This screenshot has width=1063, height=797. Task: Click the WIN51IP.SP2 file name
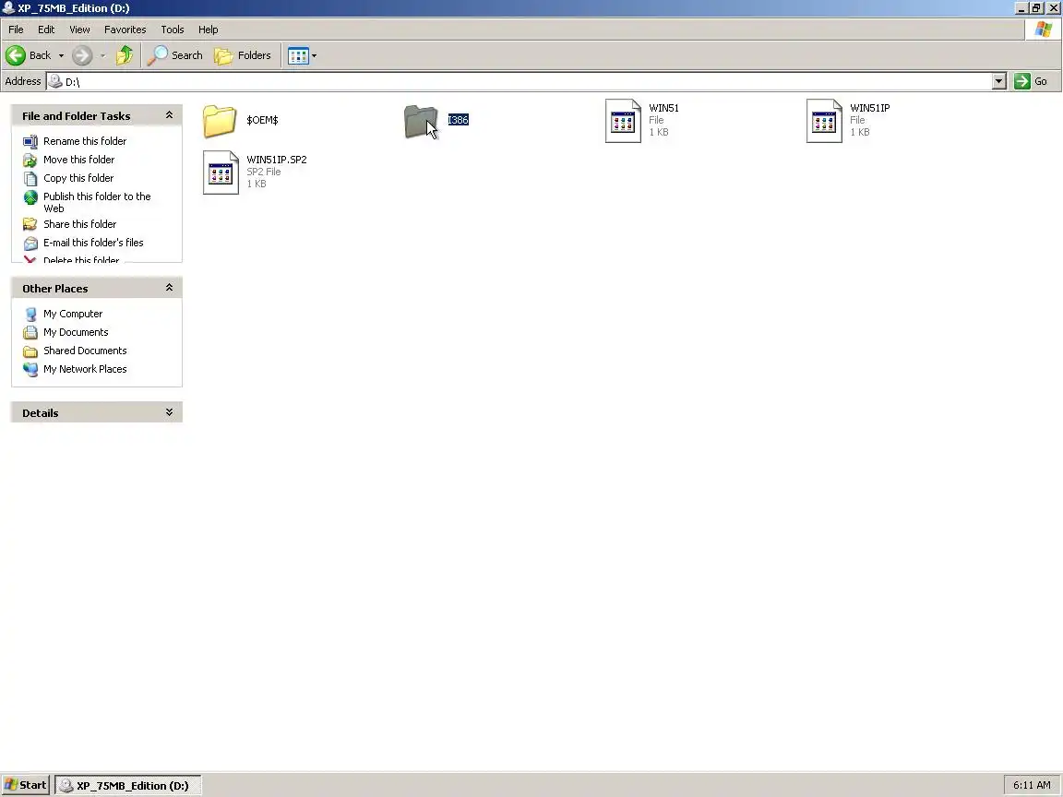click(277, 160)
